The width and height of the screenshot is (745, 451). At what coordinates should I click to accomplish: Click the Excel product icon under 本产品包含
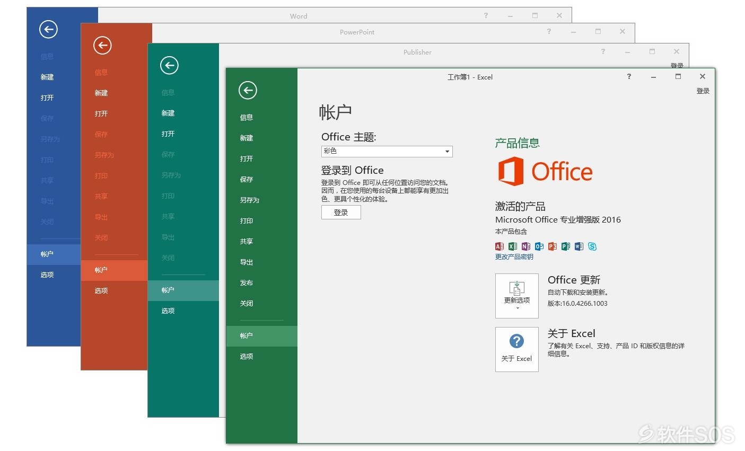tap(513, 246)
